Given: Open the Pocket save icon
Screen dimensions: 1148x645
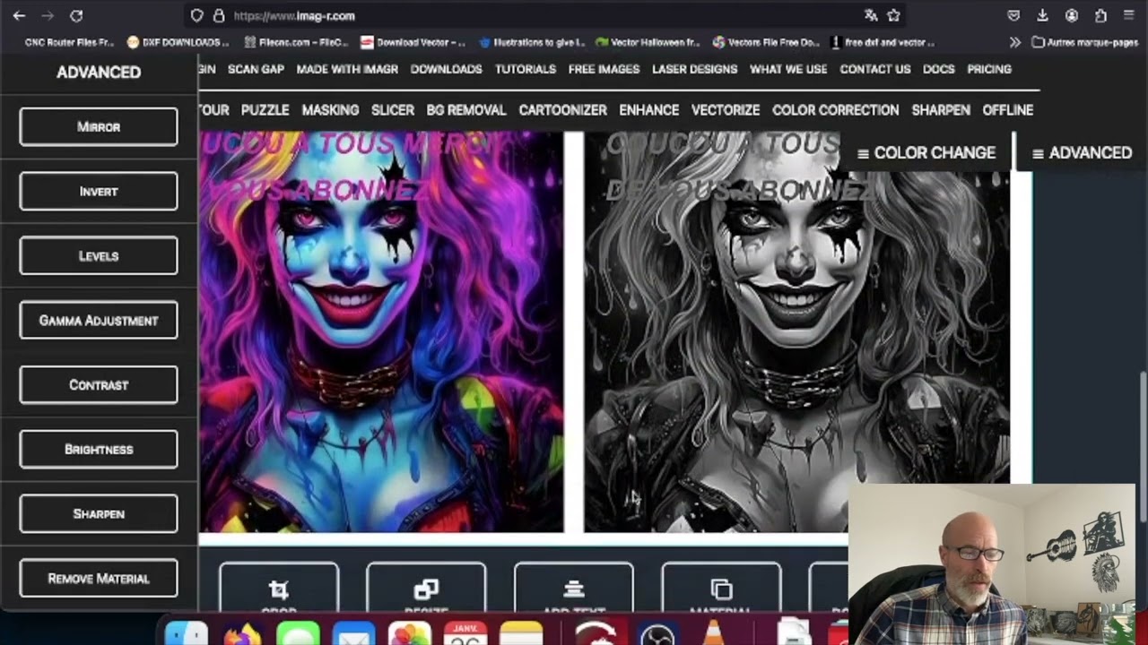Looking at the screenshot, I should (1013, 15).
